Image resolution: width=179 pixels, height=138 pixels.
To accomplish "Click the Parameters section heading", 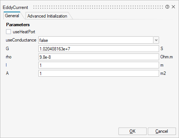I will click(18, 25).
